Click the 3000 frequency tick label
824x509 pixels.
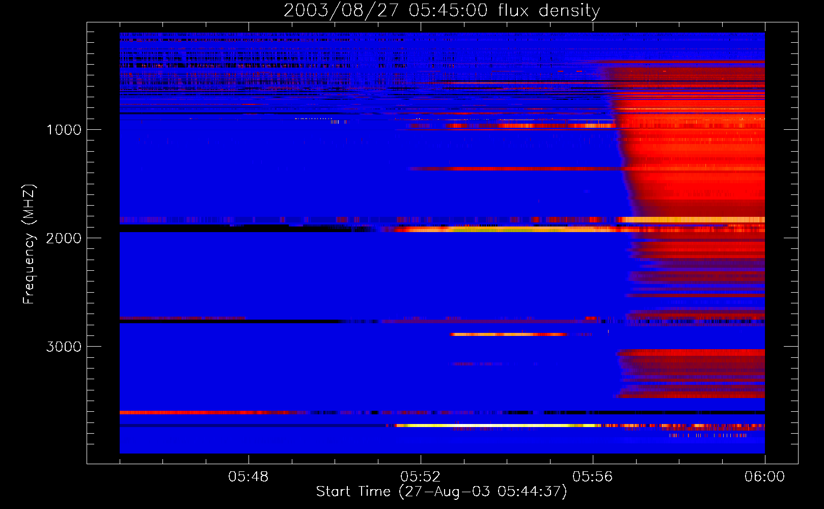pyautogui.click(x=64, y=347)
